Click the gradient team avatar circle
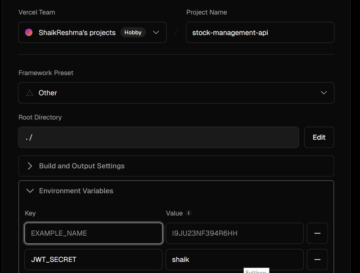The image size is (360, 273). point(29,32)
